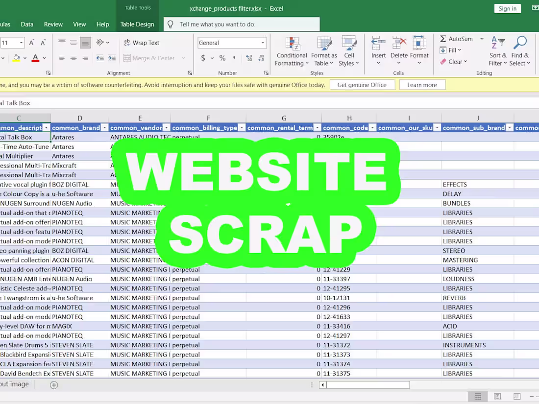Apply Percent Style to the selection
Viewport: 539px width, 404px height.
coord(222,57)
